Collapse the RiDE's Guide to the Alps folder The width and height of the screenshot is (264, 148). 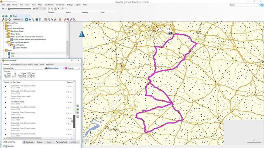[6, 37]
